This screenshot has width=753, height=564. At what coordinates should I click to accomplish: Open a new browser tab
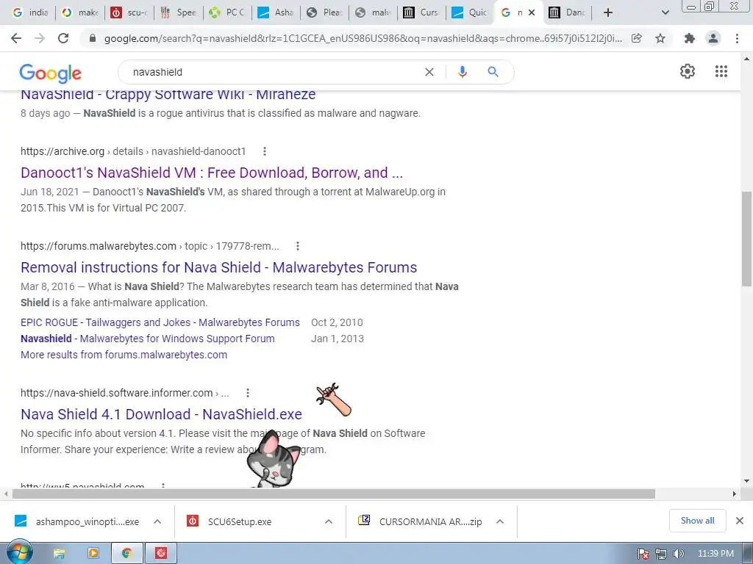(x=608, y=12)
